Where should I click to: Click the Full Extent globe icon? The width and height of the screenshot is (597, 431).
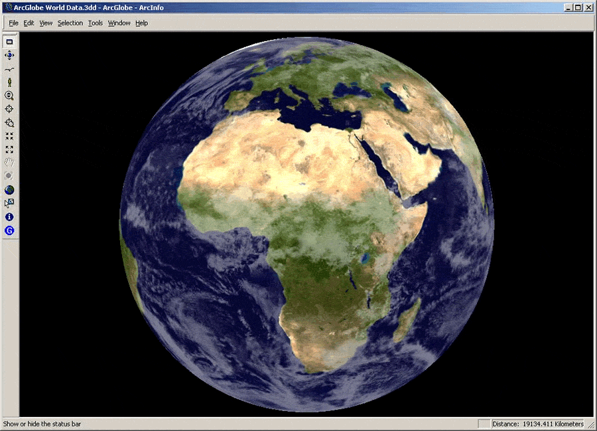tap(9, 190)
